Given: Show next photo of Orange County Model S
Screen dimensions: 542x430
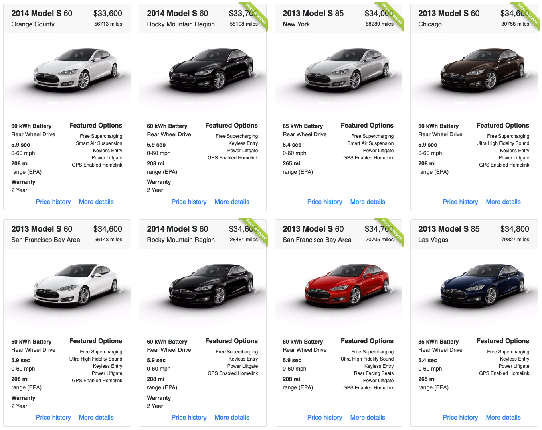Looking at the screenshot, I should [x=121, y=74].
